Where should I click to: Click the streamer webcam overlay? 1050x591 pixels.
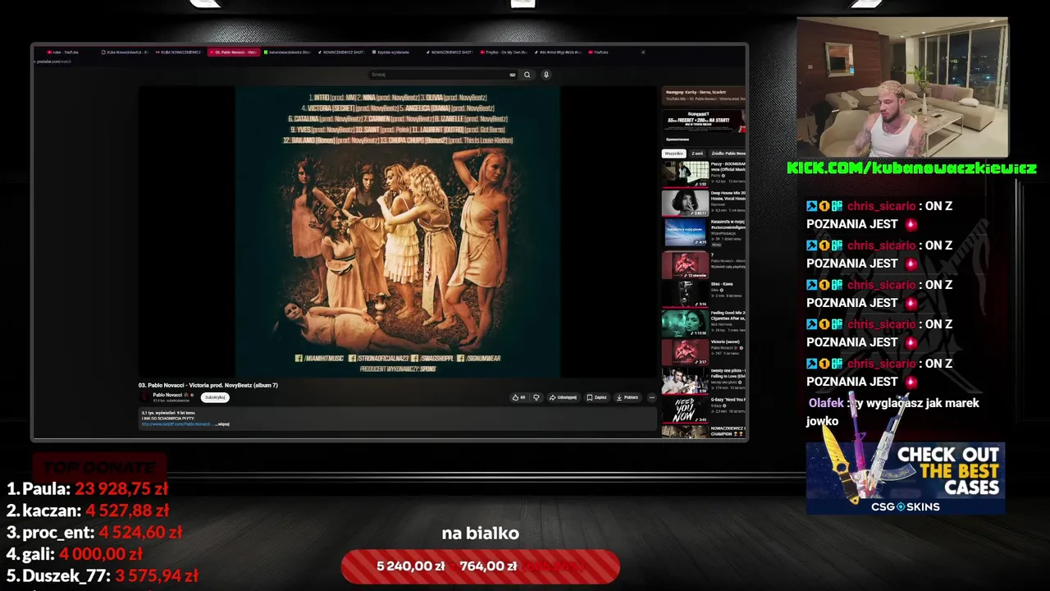coord(902,87)
